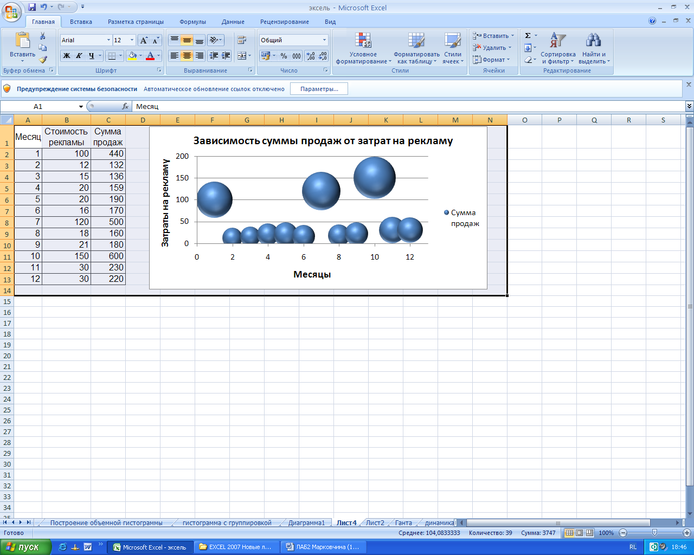Screen dimensions: 694x555
Task: Apply thousands separator (000) format
Action: 296,55
